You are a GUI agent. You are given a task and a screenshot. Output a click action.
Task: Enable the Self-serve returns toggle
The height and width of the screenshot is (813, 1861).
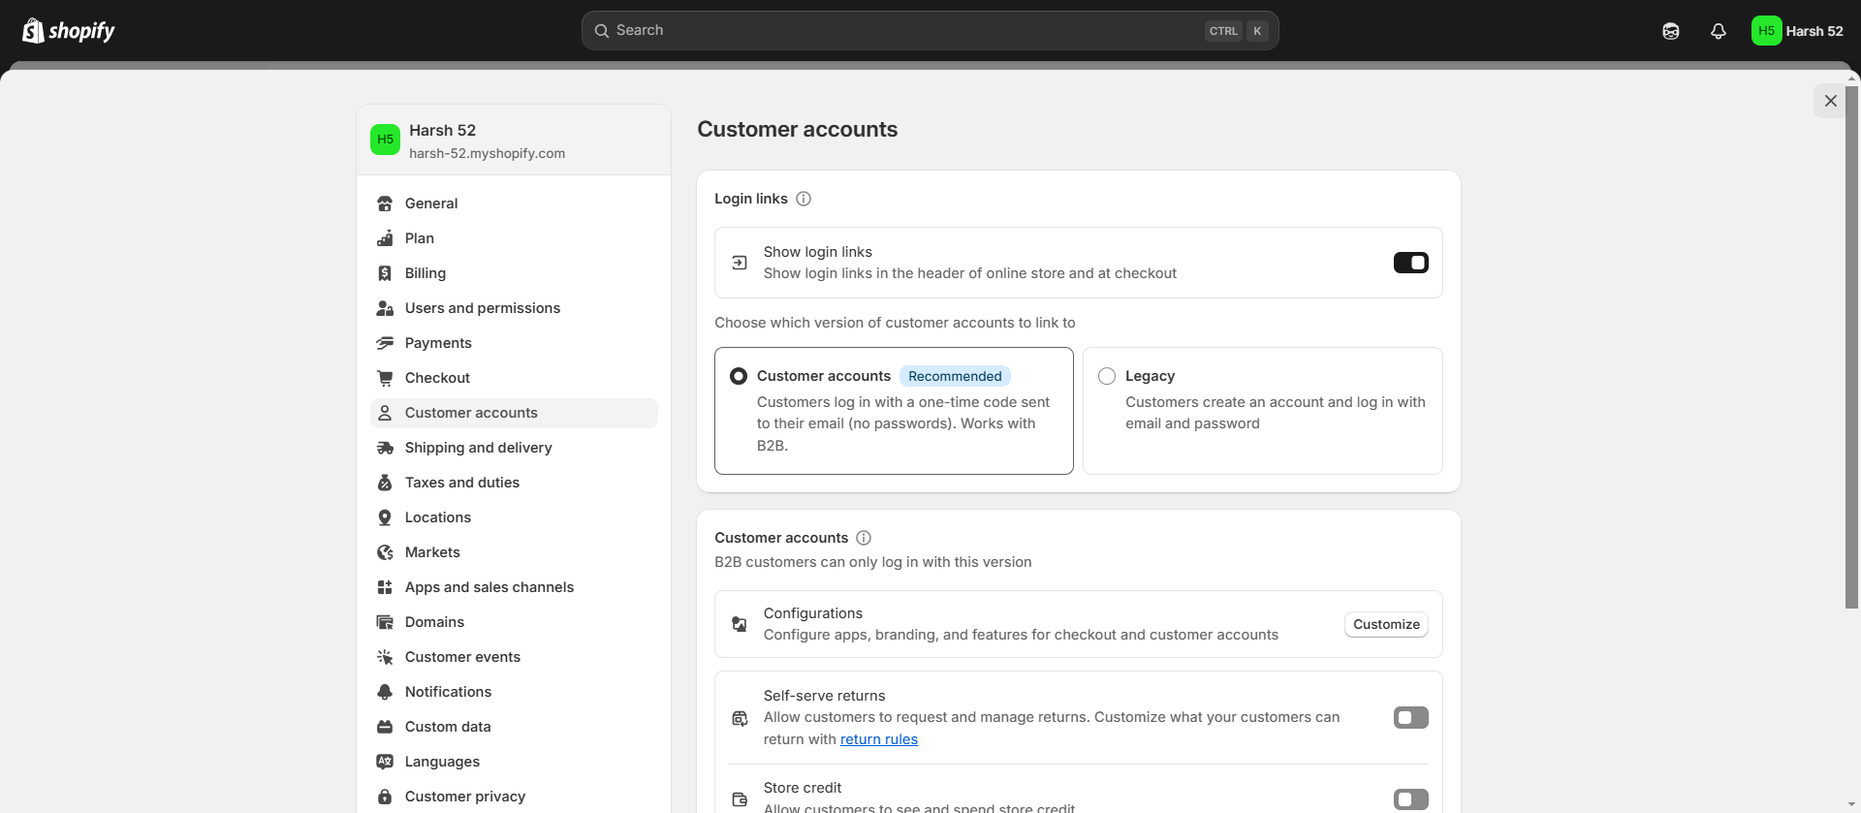point(1410,718)
